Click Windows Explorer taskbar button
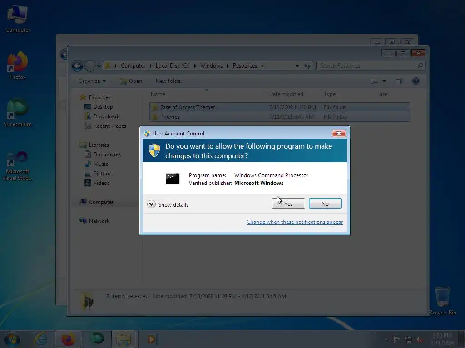Screen dimensions: 465x348 click(x=124, y=339)
